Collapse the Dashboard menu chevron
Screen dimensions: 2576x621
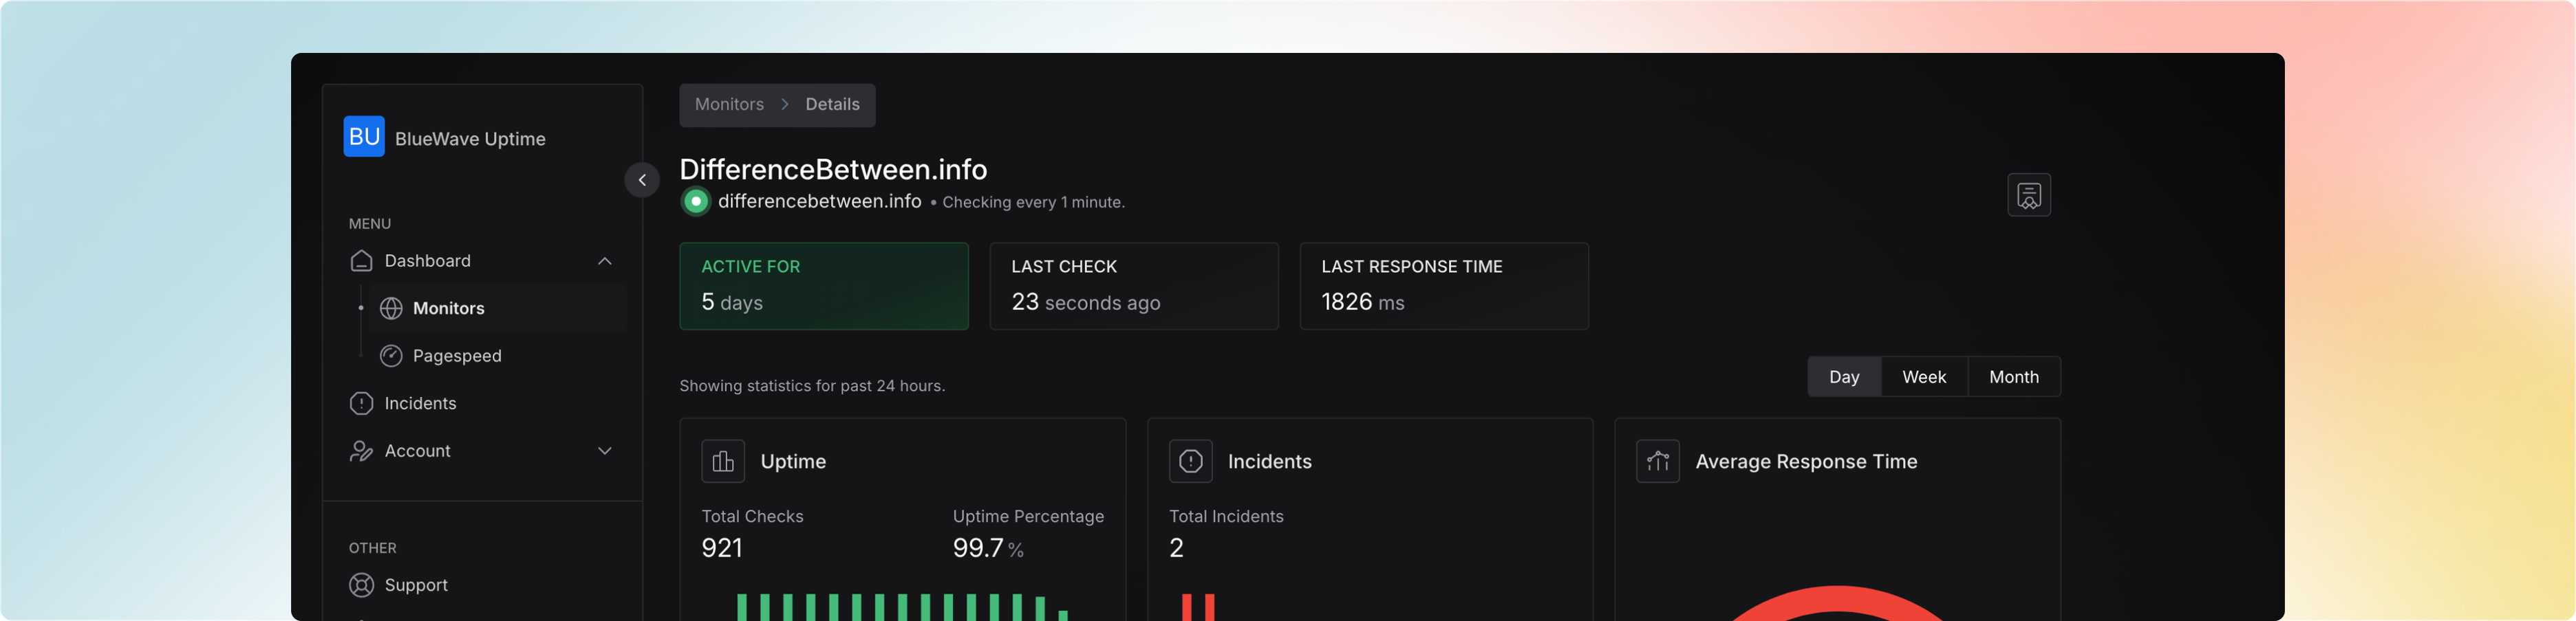604,260
